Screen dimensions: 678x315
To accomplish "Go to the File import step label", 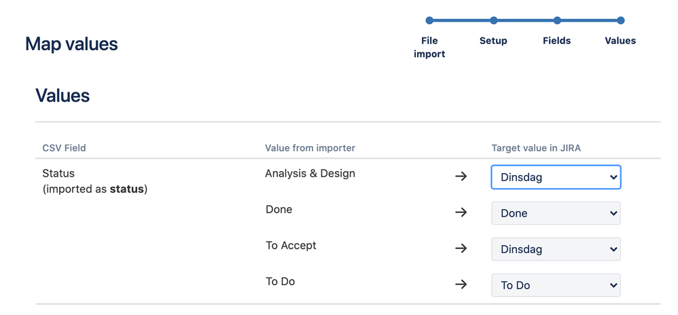I will [429, 47].
